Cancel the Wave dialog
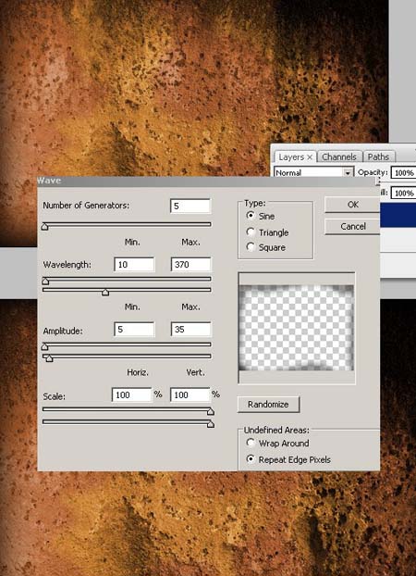The image size is (416, 576). coord(352,226)
